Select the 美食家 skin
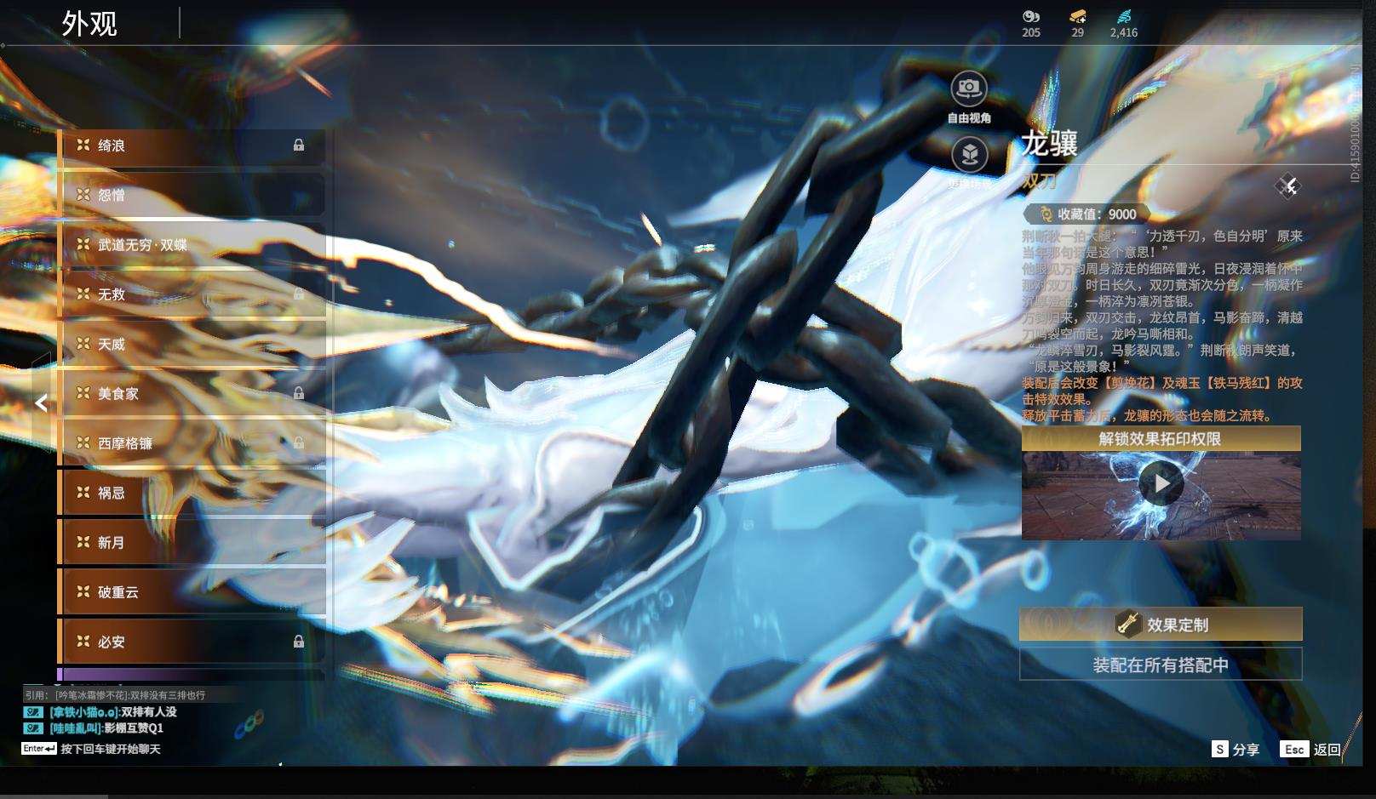 point(192,393)
